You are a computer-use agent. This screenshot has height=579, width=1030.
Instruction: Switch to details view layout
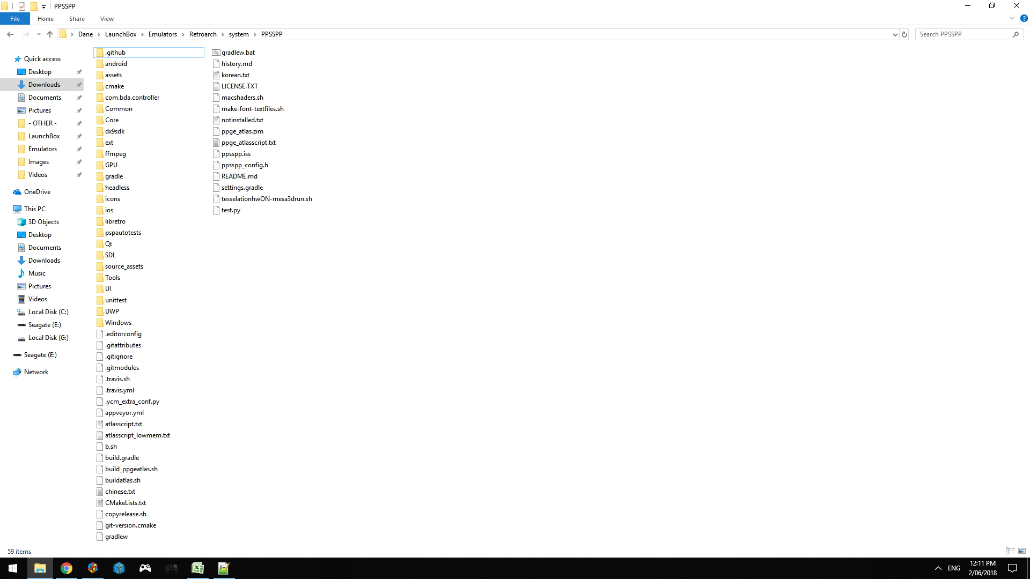1010,551
